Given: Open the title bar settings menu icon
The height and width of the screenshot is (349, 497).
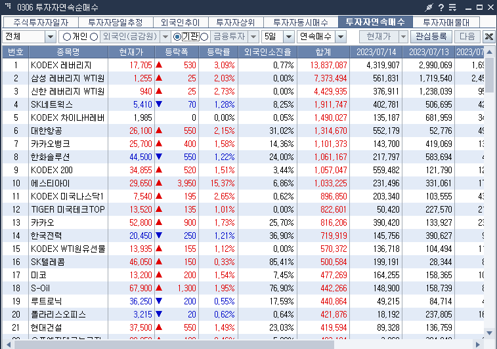Looking at the screenshot, I should point(452,7).
